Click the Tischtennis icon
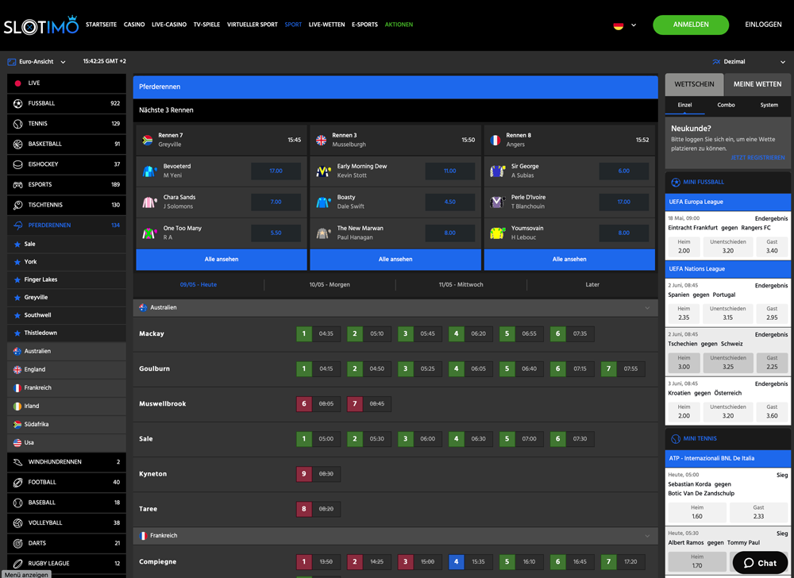Screen dimensions: 794x578 pos(17,204)
